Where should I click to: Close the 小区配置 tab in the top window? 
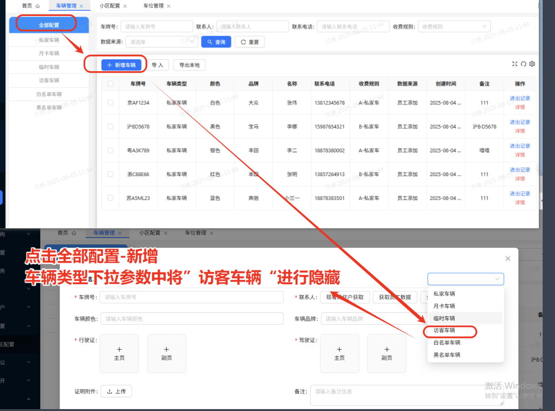125,6
